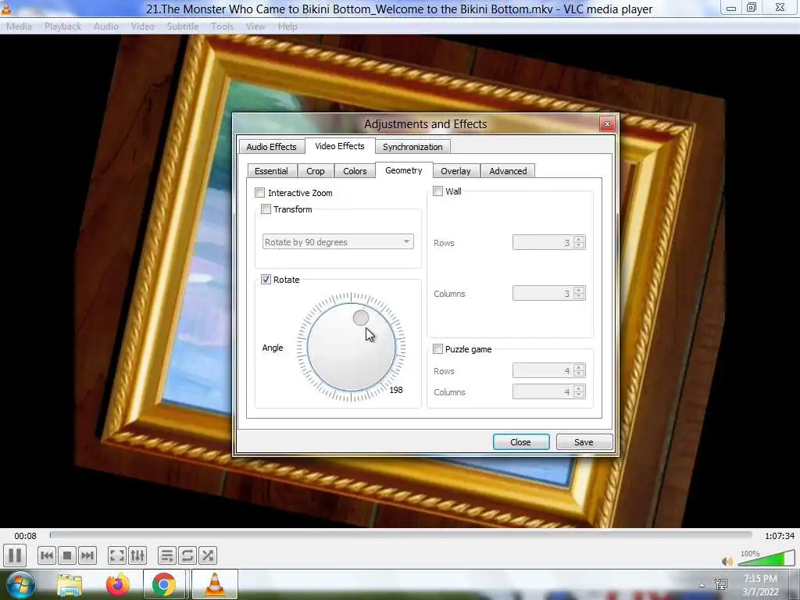The height and width of the screenshot is (600, 800).
Task: Open the Tools menu
Action: tap(223, 26)
